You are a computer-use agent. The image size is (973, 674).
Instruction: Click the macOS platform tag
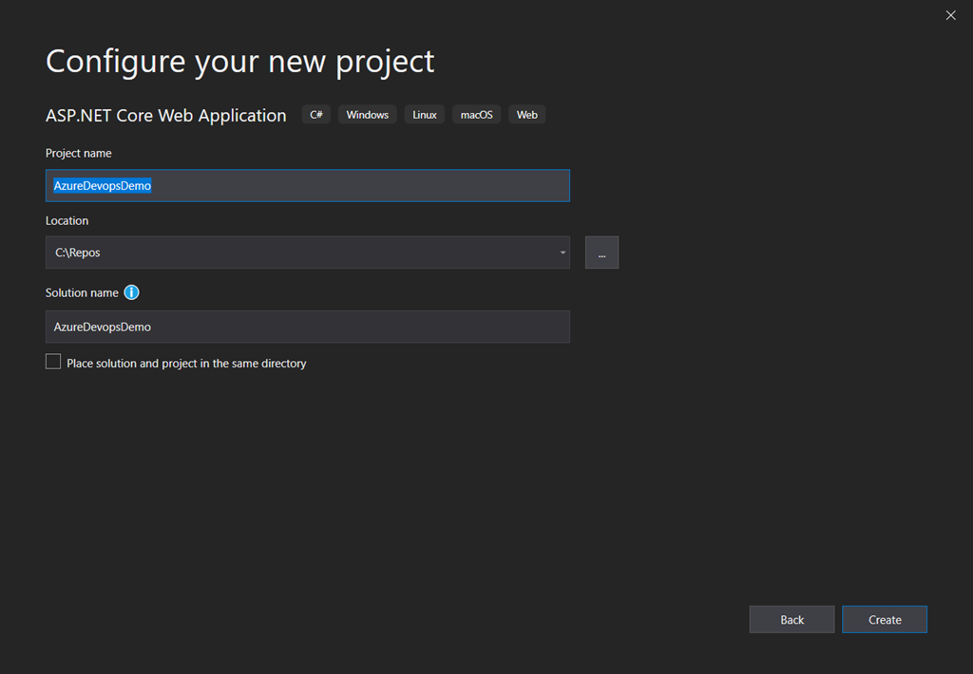tap(477, 115)
